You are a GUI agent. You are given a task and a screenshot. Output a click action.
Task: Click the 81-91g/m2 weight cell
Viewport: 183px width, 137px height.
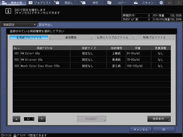138,53
